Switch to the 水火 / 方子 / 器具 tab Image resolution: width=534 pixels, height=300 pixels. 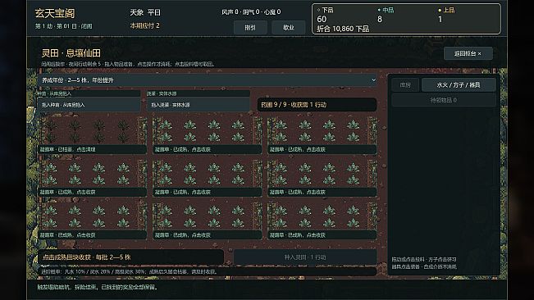[459, 85]
